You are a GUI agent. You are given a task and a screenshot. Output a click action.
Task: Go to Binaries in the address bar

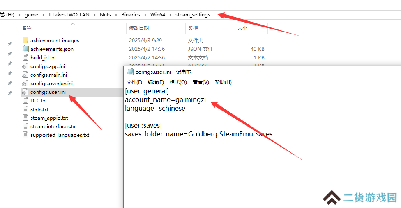(x=131, y=14)
